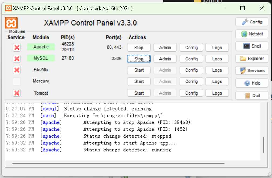The image size is (272, 178).
Task: Click the XAMPP logo in the panel header
Action: click(11, 23)
